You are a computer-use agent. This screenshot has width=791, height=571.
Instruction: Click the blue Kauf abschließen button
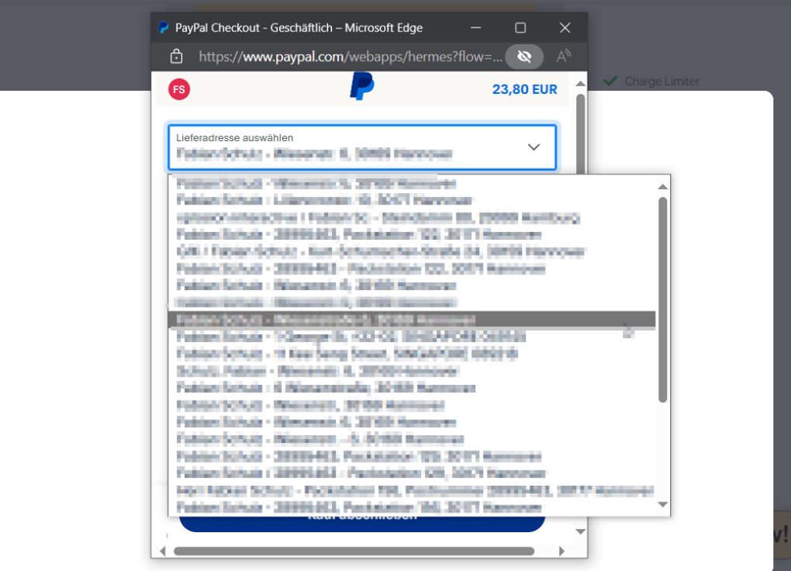[x=362, y=524]
